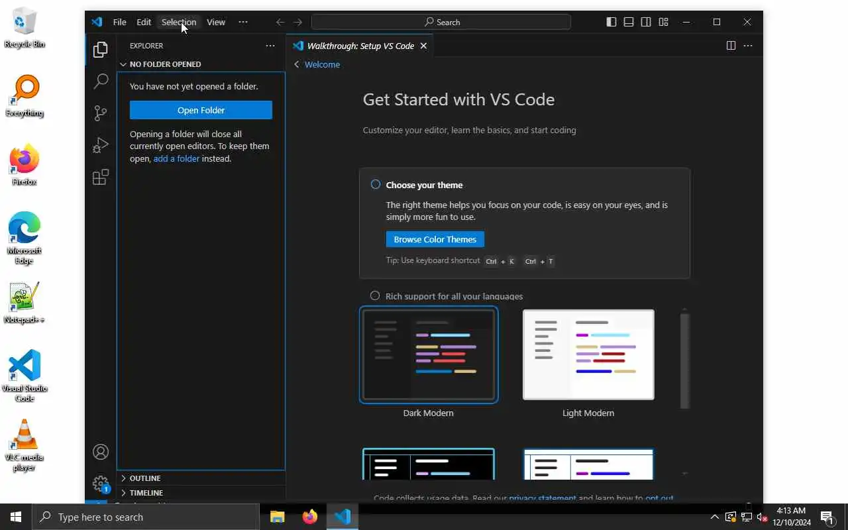Follow the add a folder link
This screenshot has height=530, width=848.
click(176, 158)
